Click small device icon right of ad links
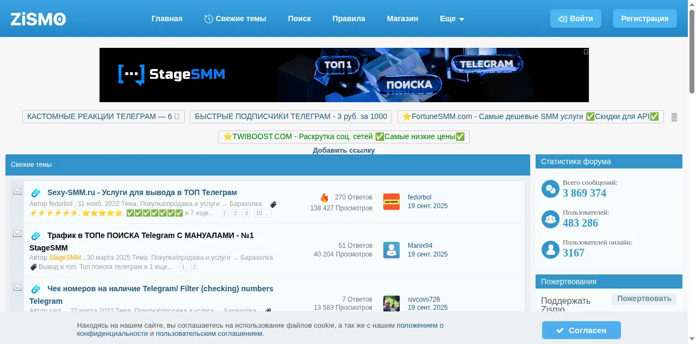The height and width of the screenshot is (344, 696). click(674, 117)
